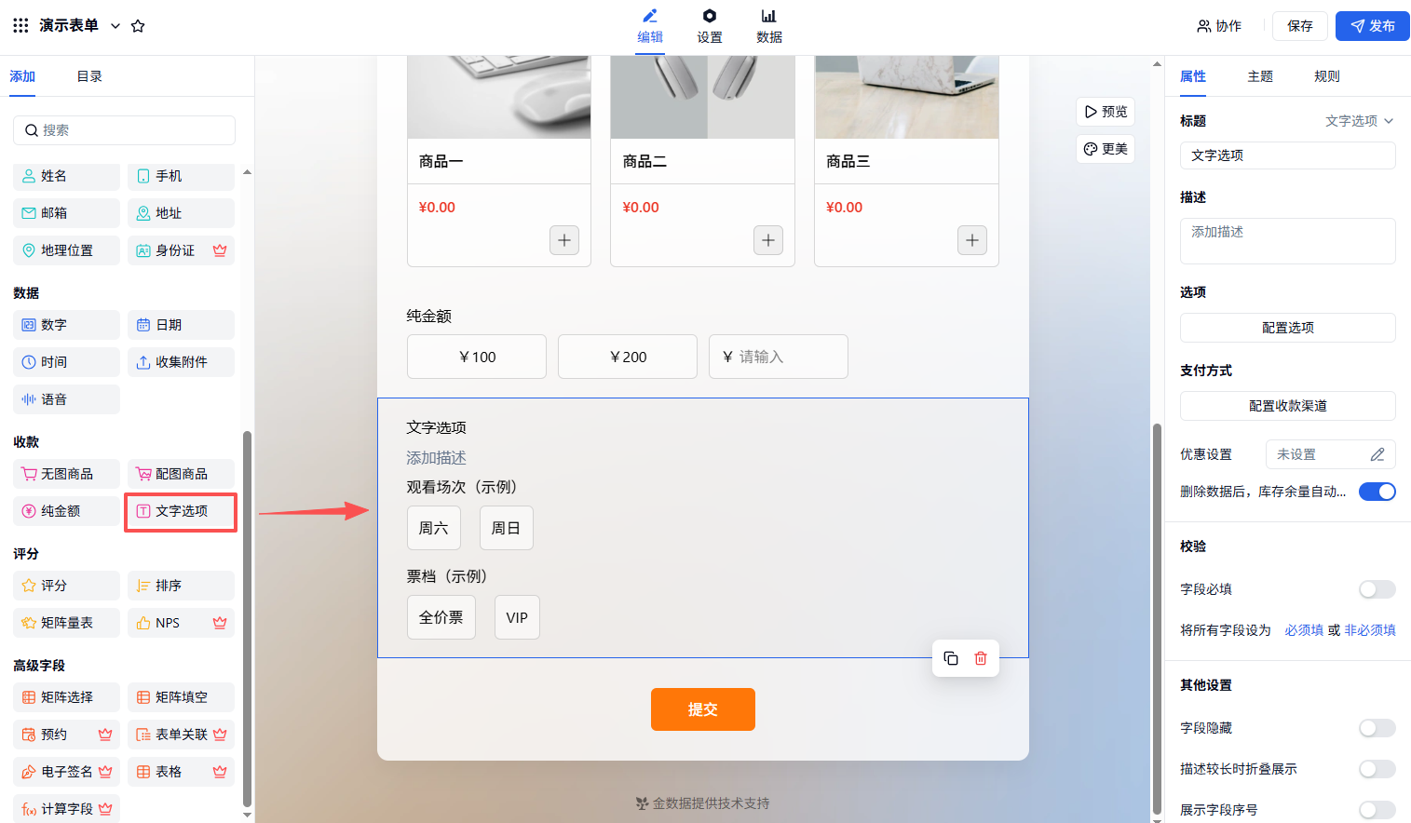The image size is (1411, 823).
Task: Click the pencil icon in 优惠设置
Action: pos(1377,454)
